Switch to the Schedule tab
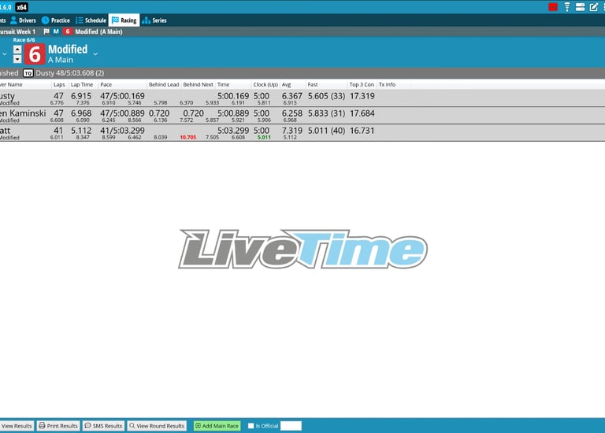The width and height of the screenshot is (605, 433). pos(91,20)
